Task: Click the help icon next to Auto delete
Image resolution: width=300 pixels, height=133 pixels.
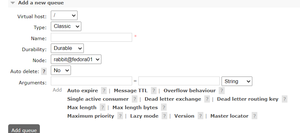Action: coord(44,72)
